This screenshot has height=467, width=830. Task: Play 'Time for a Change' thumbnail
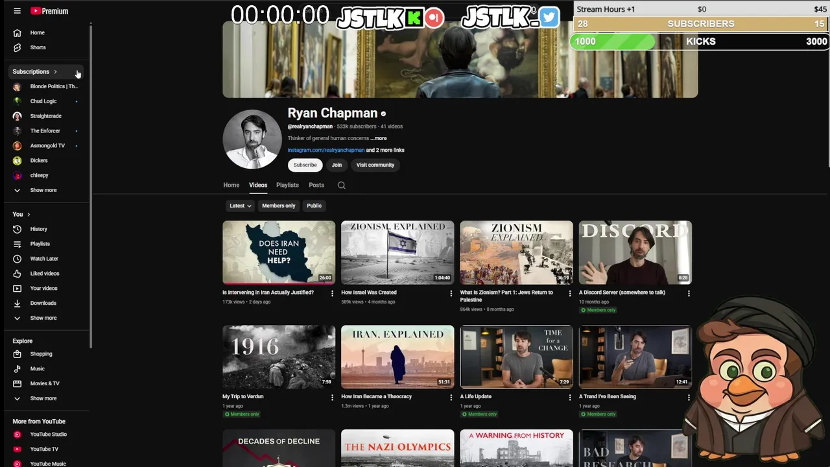click(x=516, y=357)
